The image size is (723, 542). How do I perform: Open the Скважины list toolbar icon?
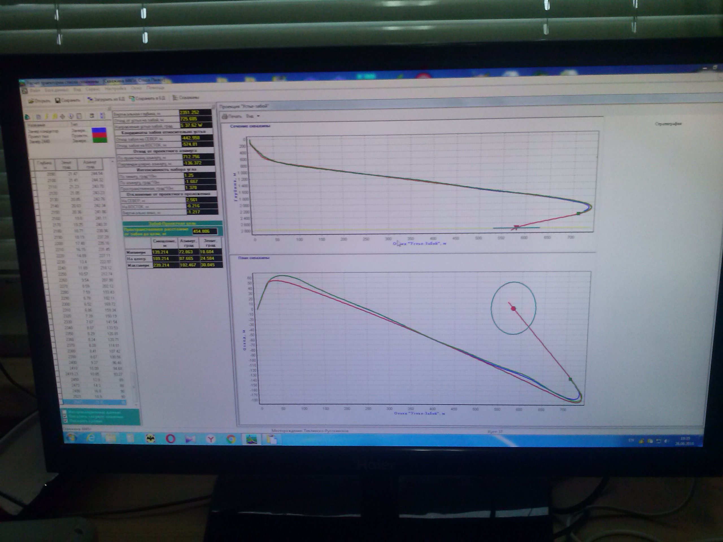(175, 97)
